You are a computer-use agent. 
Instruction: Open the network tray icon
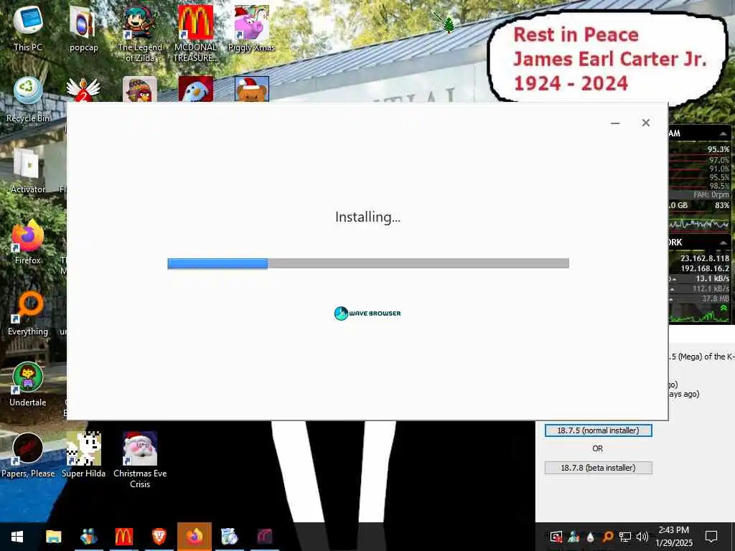click(625, 537)
